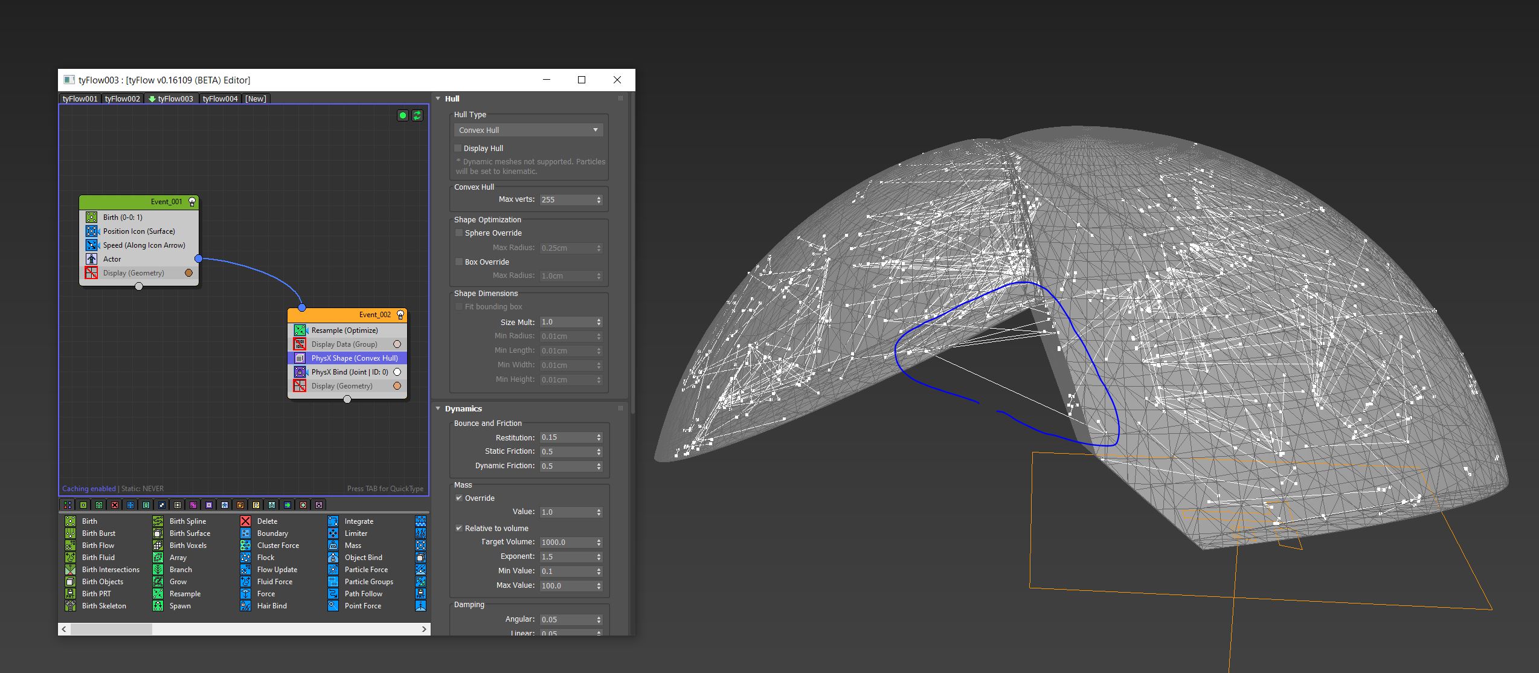1539x673 pixels.
Task: Click the depot scrollbar left arrow
Action: [64, 629]
